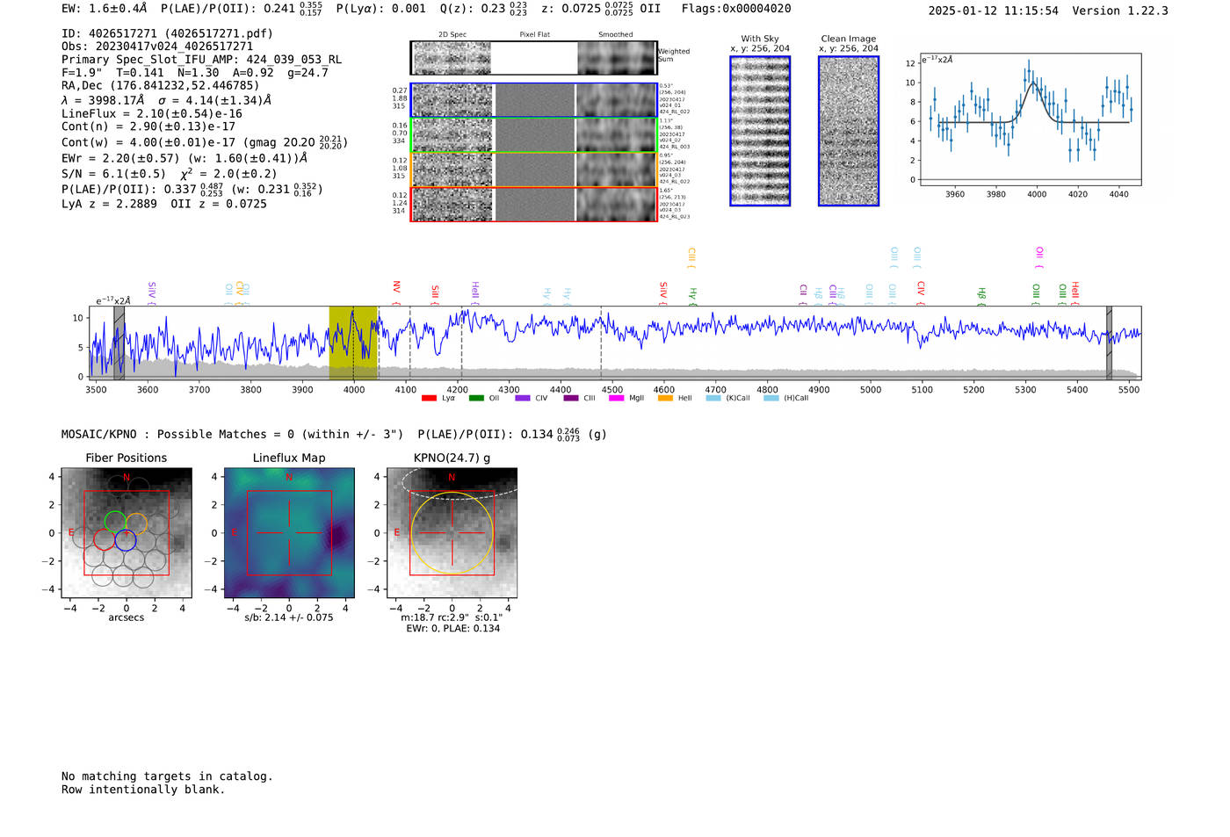Click the blue-bordered fiber row 424_RL_022 at 0.53"
Screen dimensions: 1230x837
tap(533, 100)
